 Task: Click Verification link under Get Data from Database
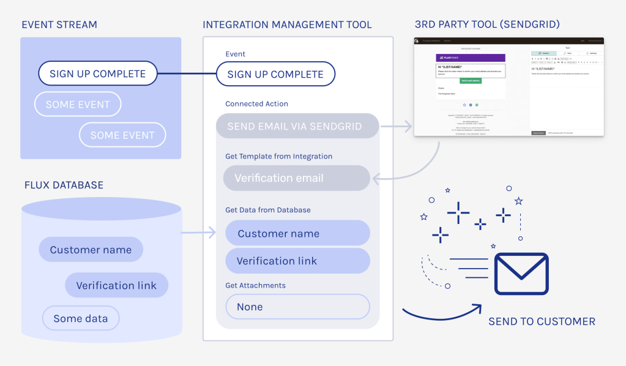pos(297,261)
